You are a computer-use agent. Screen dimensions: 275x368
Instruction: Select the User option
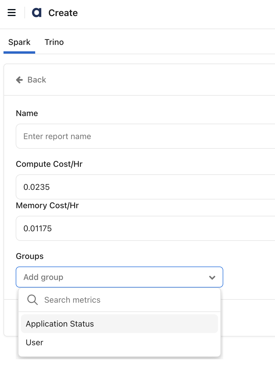pos(119,342)
